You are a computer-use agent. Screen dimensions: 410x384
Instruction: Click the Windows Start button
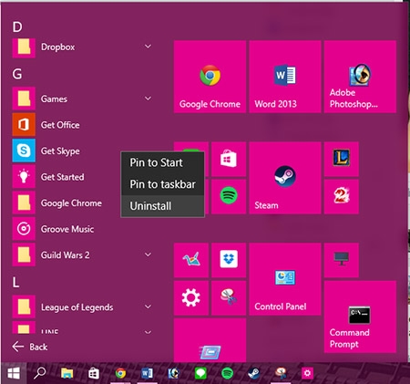pyautogui.click(x=14, y=373)
